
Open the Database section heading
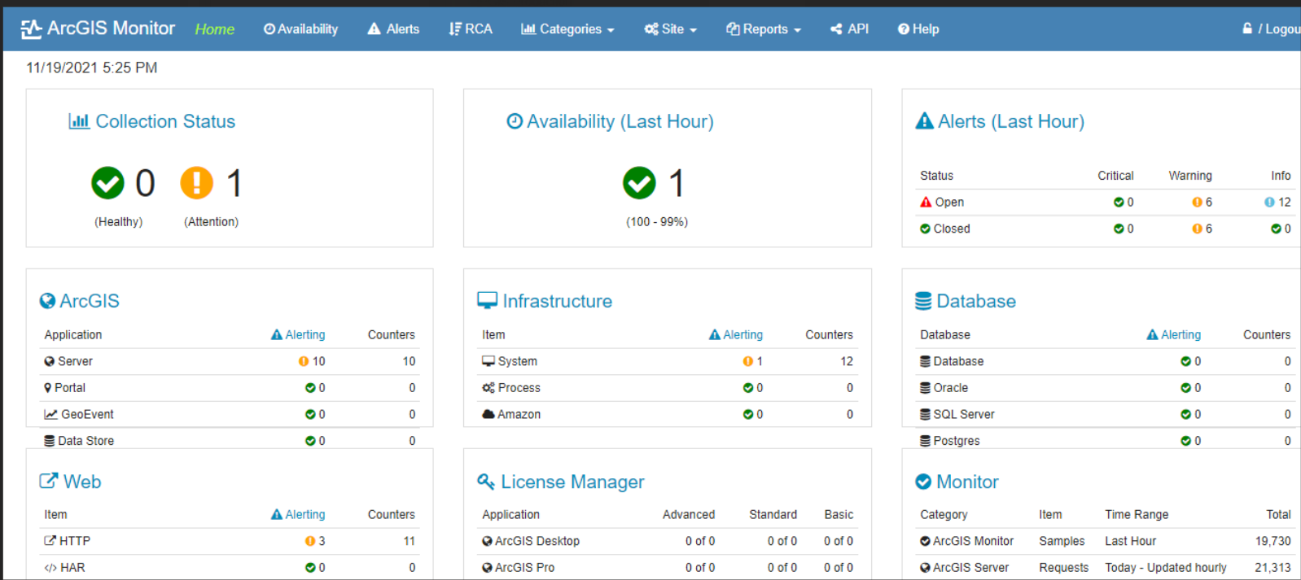[x=976, y=301]
